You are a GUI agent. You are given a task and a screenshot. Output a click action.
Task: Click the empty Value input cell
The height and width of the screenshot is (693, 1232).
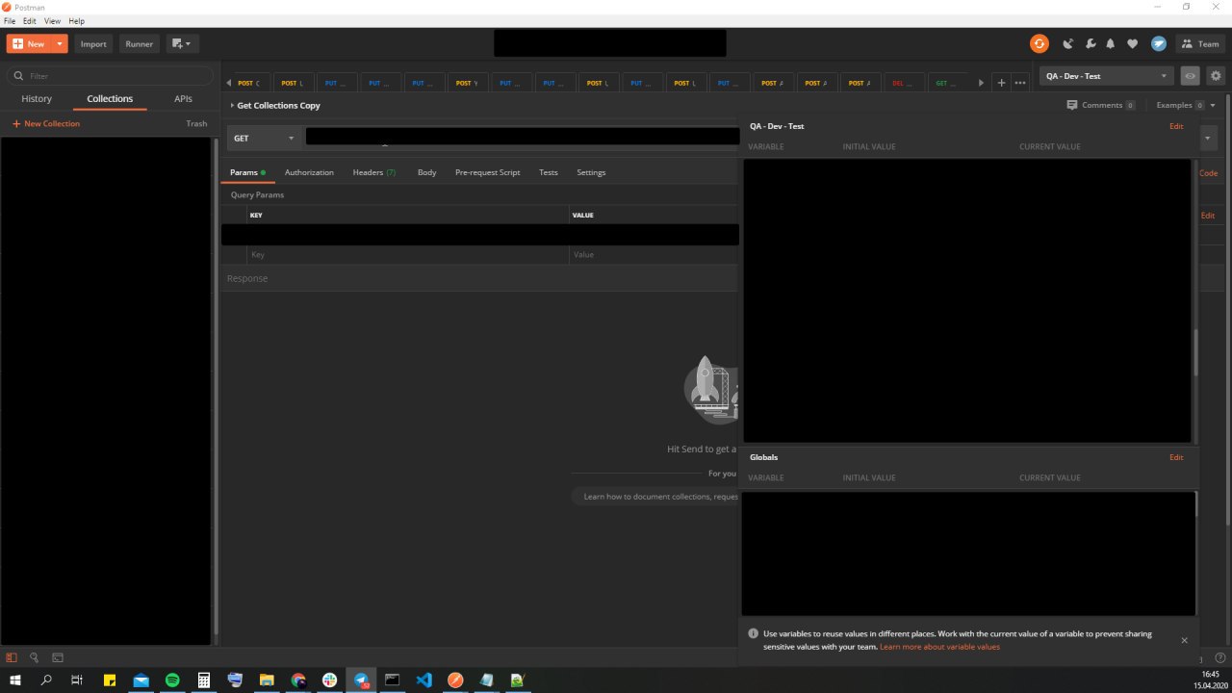[x=654, y=255]
